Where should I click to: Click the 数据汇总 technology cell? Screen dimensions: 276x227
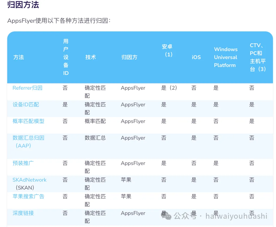95,138
